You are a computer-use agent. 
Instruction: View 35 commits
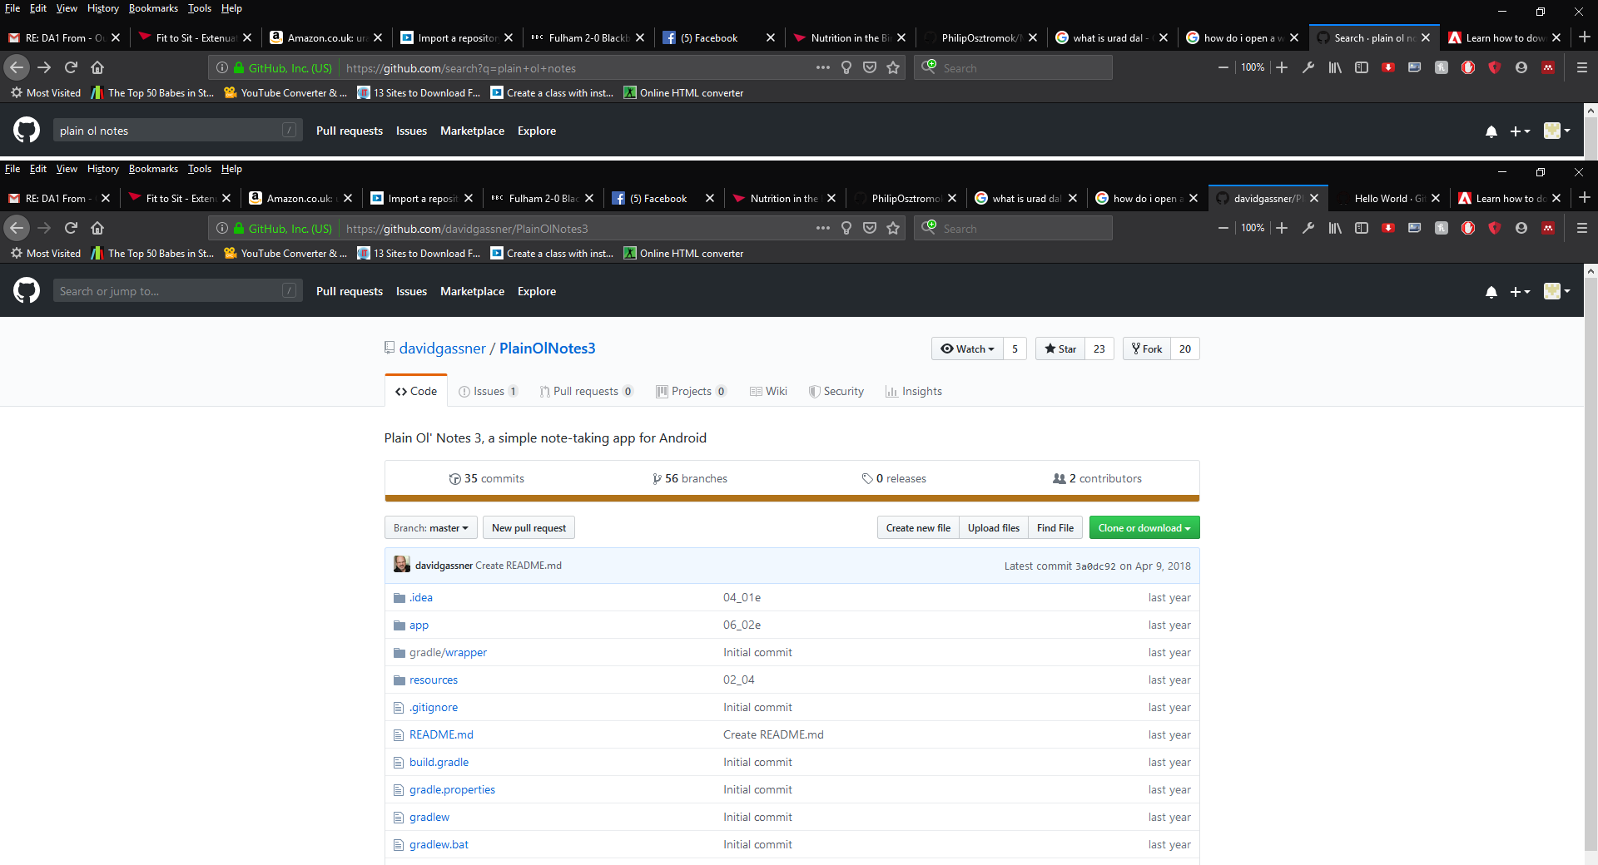click(x=487, y=478)
